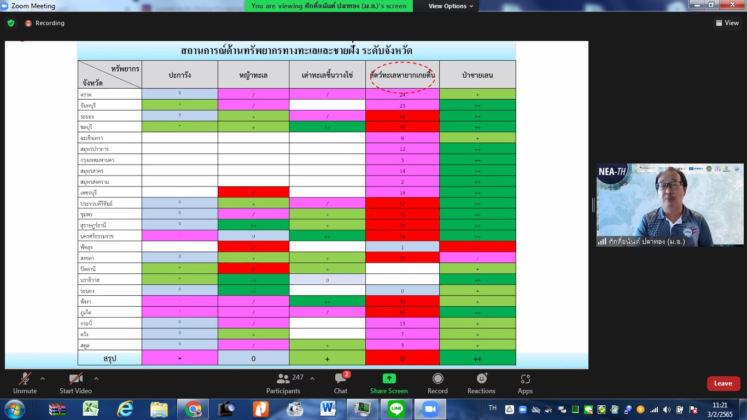This screenshot has width=747, height=420.
Task: Click the system tray volume speaker icon
Action: tap(666, 410)
